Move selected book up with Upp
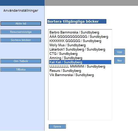Image resolution: width=138 pixels, height=131 pixels. click(x=119, y=52)
